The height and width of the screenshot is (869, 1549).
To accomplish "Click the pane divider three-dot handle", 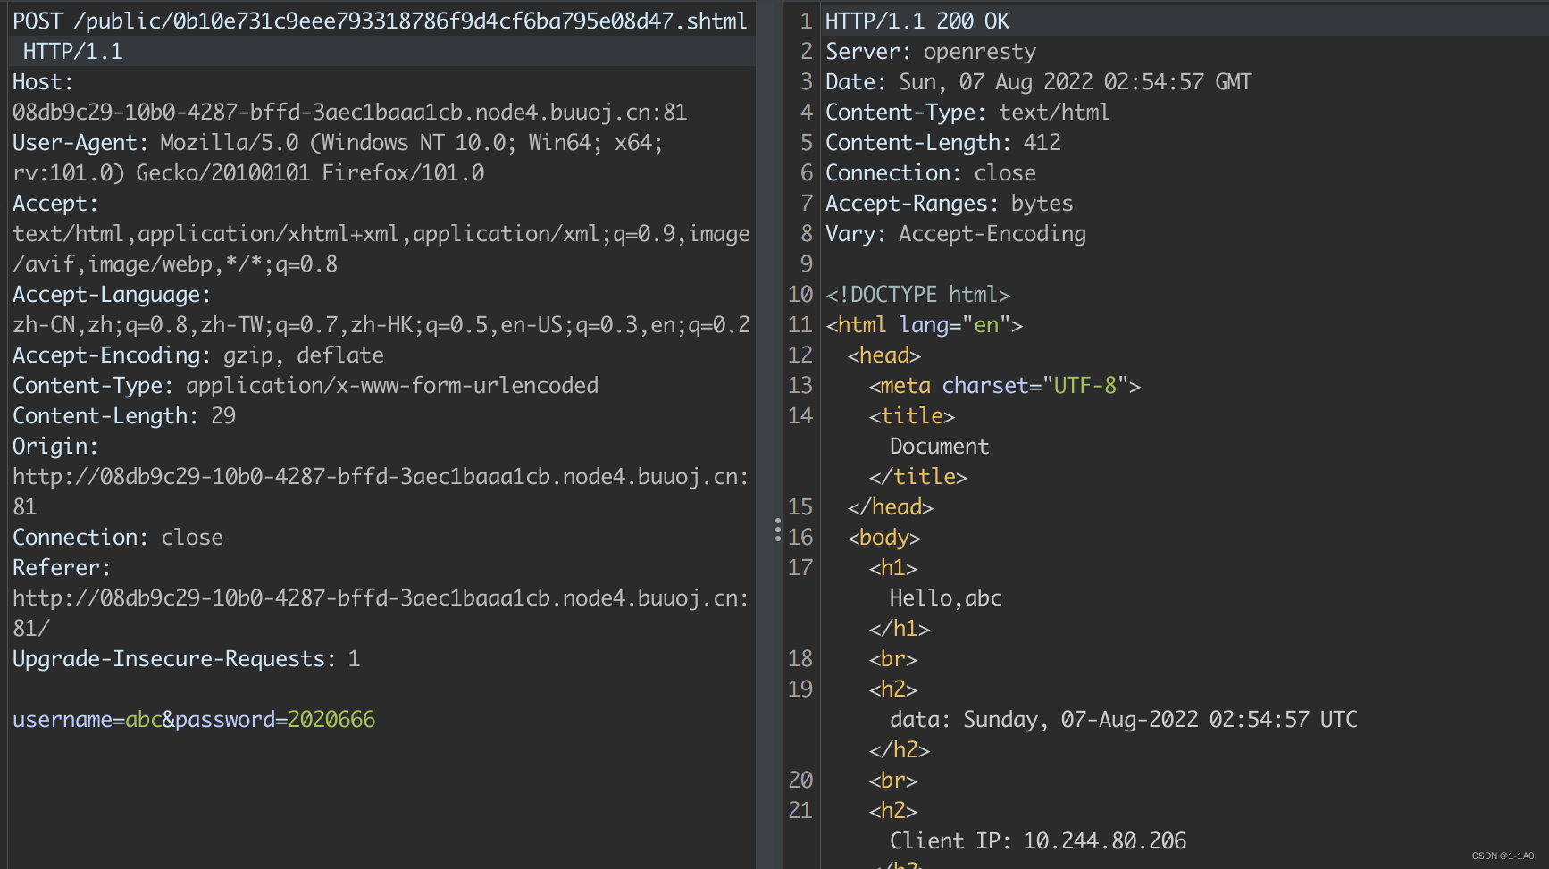I will pyautogui.click(x=777, y=531).
